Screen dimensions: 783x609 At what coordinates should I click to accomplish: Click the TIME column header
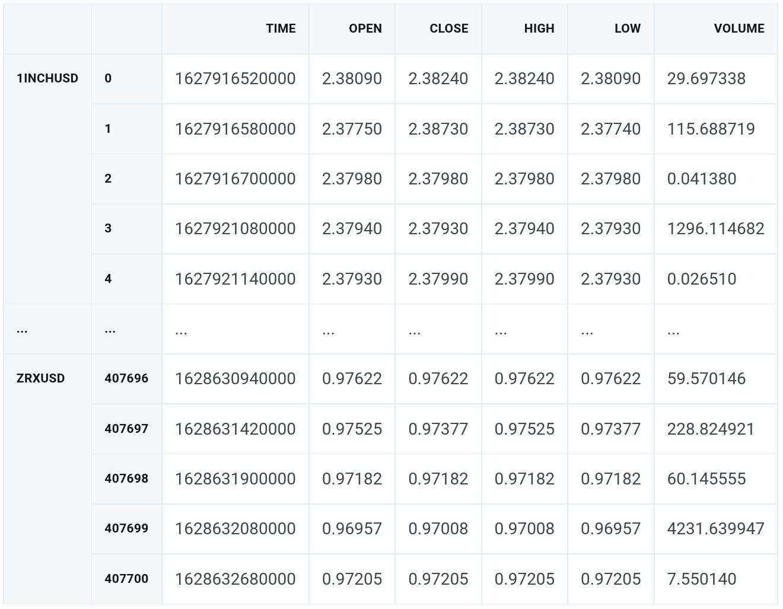coord(281,28)
